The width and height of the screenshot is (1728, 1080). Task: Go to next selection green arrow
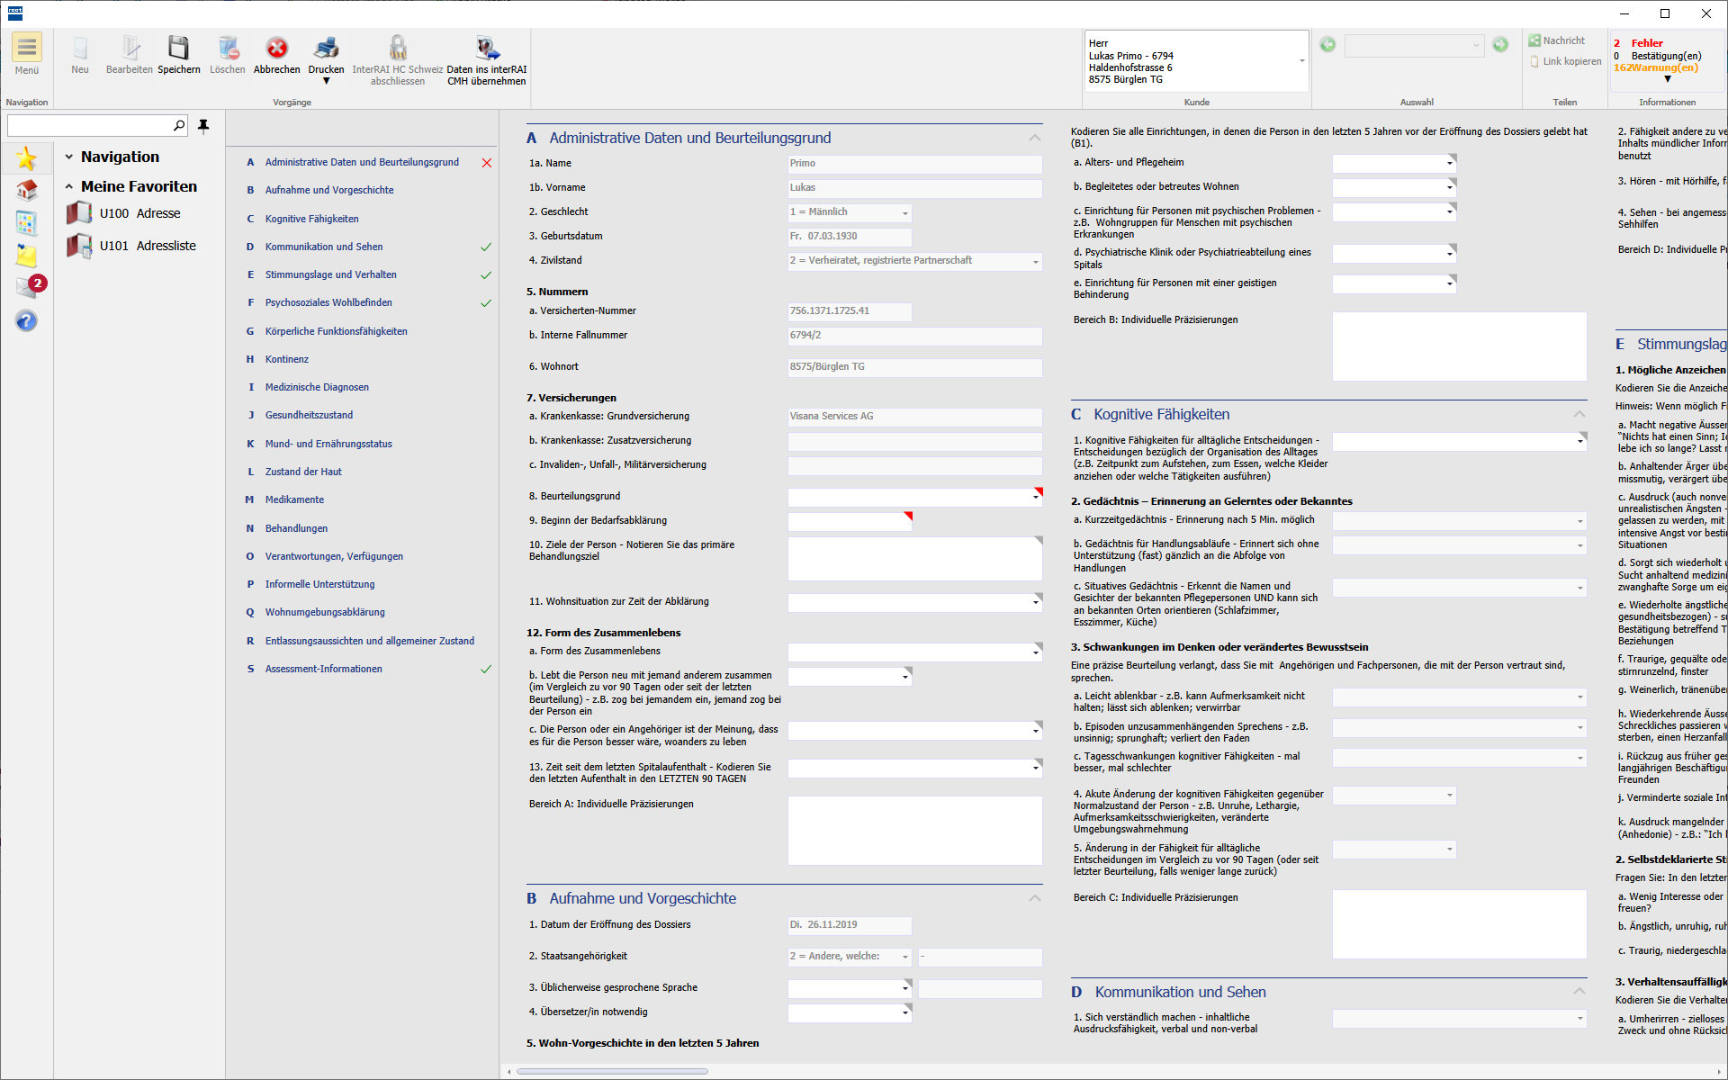[x=1500, y=44]
